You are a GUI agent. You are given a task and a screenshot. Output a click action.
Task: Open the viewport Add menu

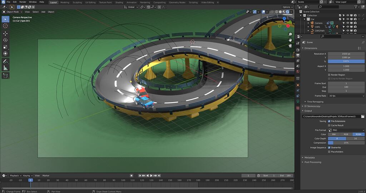(43, 12)
